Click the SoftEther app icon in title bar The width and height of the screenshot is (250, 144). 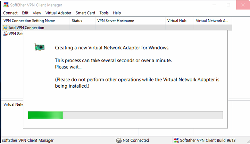click(x=6, y=5)
